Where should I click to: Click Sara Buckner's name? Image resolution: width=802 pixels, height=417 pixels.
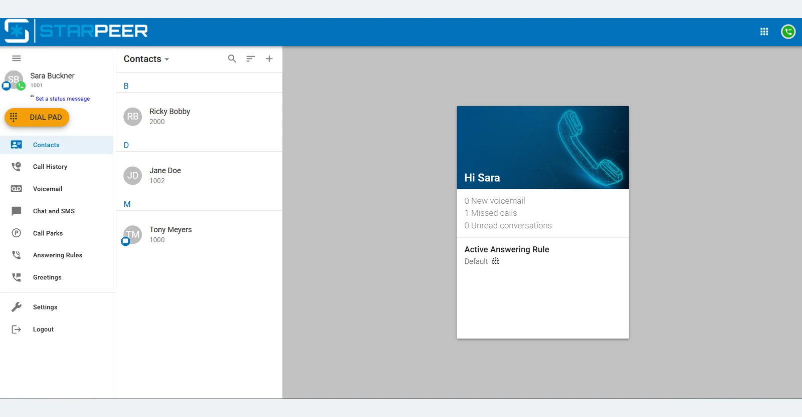tap(52, 76)
